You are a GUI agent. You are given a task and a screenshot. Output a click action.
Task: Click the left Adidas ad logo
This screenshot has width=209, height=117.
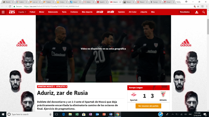(22, 43)
